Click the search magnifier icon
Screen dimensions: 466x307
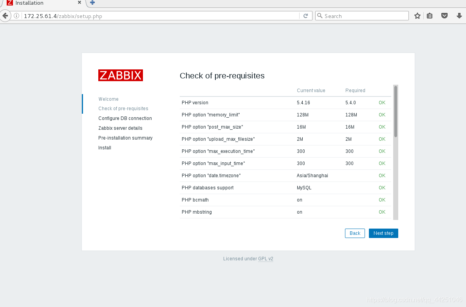[320, 16]
